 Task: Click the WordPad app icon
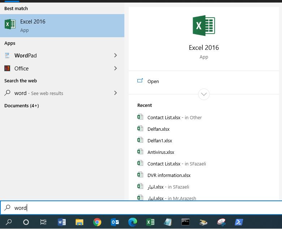pos(7,55)
